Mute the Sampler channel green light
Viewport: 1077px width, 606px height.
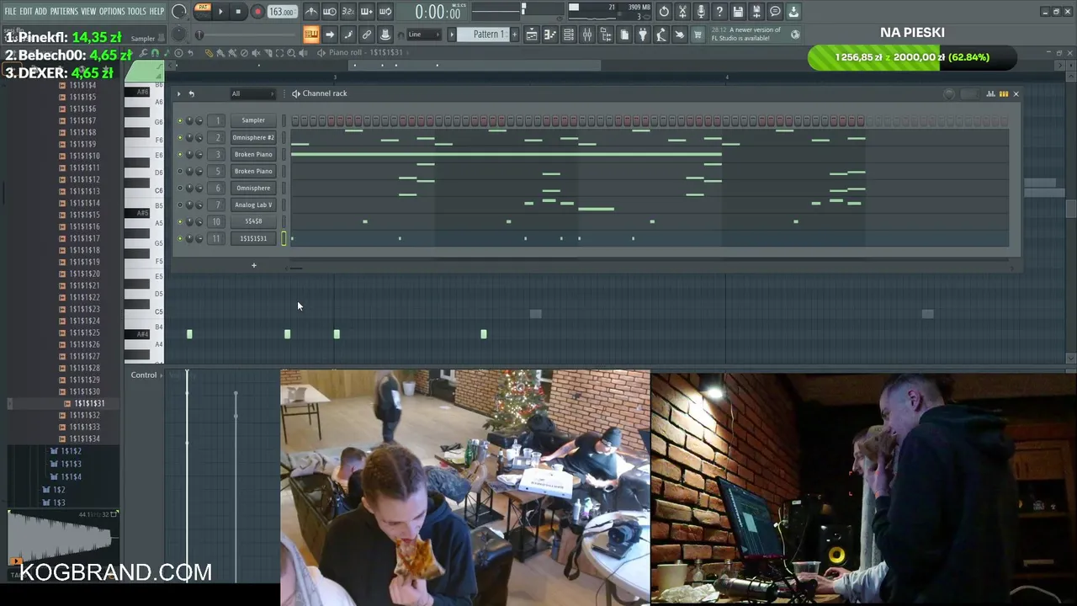tap(179, 120)
